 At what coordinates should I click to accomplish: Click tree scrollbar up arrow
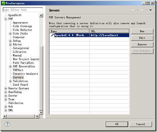coord(41,15)
